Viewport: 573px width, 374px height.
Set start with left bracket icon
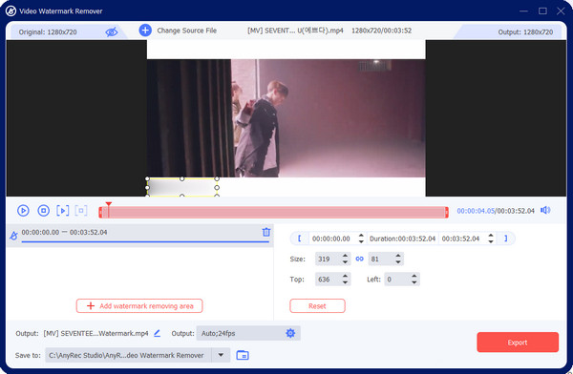[x=299, y=239]
